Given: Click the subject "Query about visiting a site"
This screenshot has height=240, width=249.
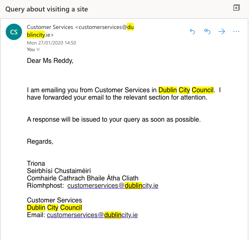Looking at the screenshot, I should (46, 9).
